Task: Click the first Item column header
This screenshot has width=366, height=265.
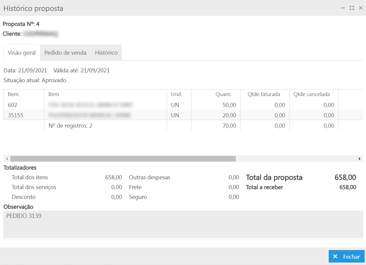Action: [x=13, y=94]
